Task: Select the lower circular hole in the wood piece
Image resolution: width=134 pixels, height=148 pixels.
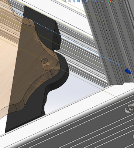Action: click(47, 68)
